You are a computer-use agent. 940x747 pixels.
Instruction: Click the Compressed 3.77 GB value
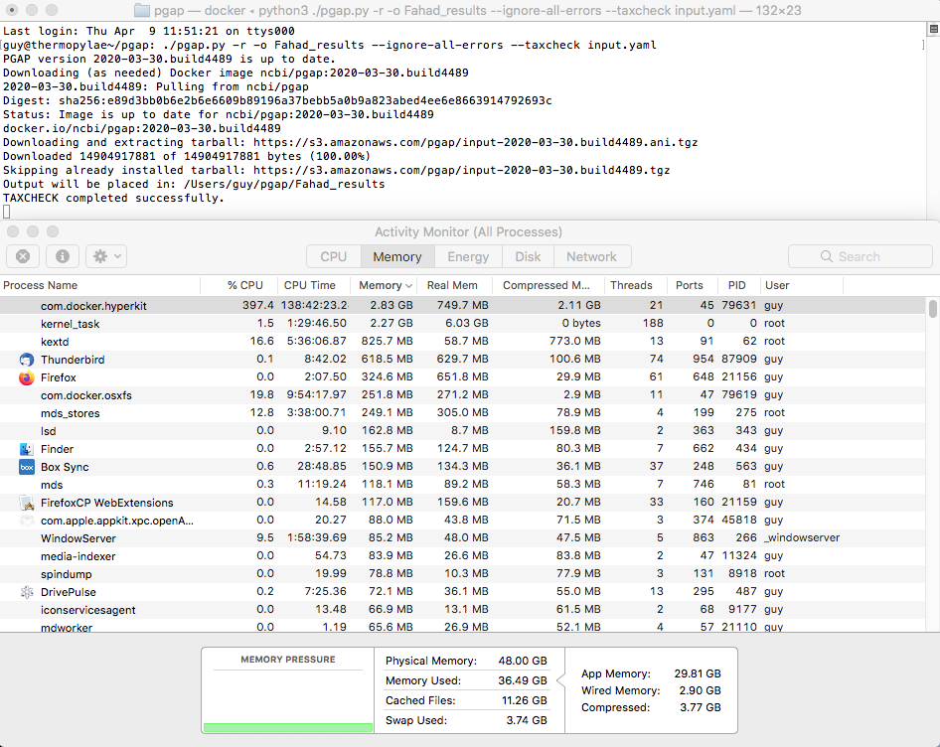[701, 707]
